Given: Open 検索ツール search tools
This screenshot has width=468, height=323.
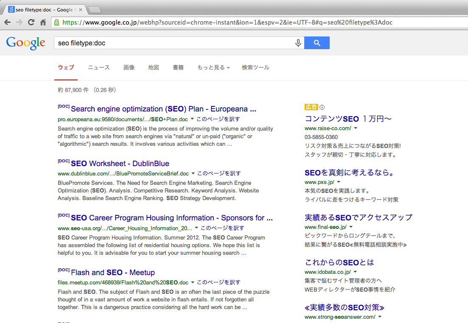Looking at the screenshot, I should point(255,68).
